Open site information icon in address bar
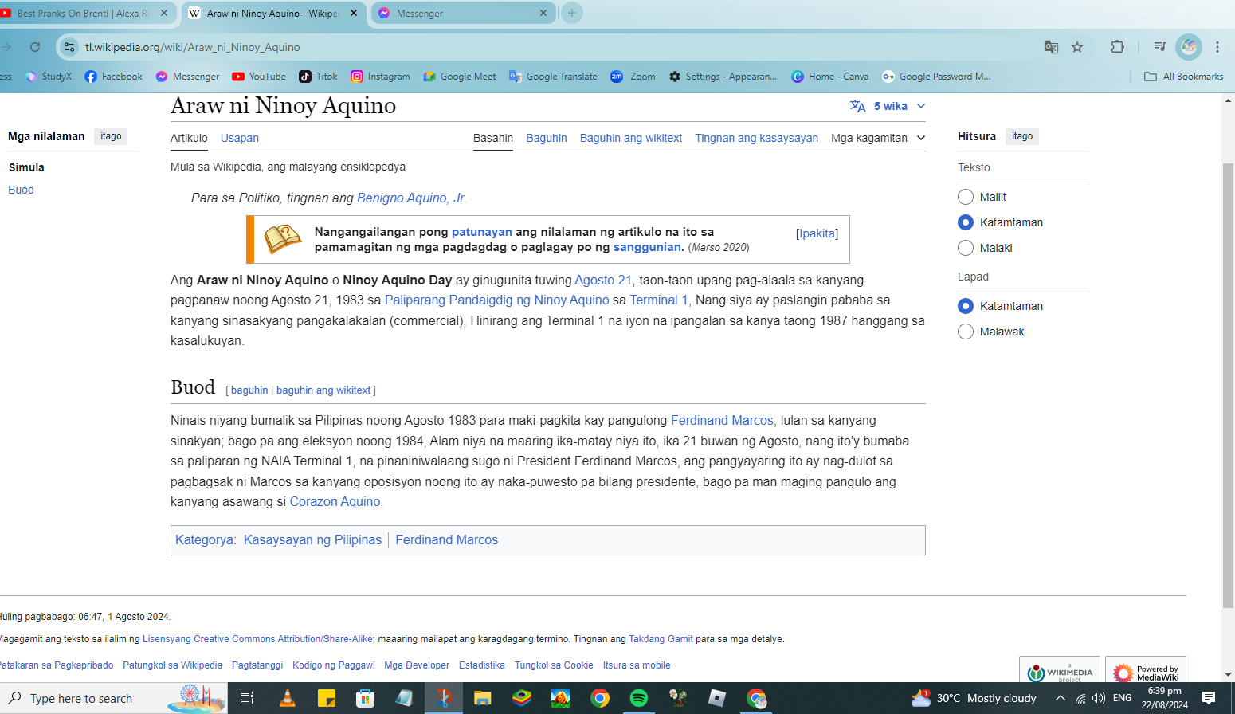1235x714 pixels. [x=69, y=47]
